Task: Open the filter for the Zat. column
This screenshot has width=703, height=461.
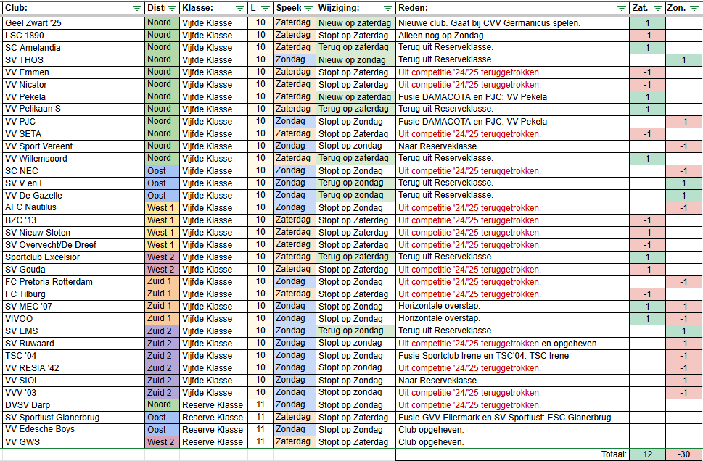Action: click(658, 8)
